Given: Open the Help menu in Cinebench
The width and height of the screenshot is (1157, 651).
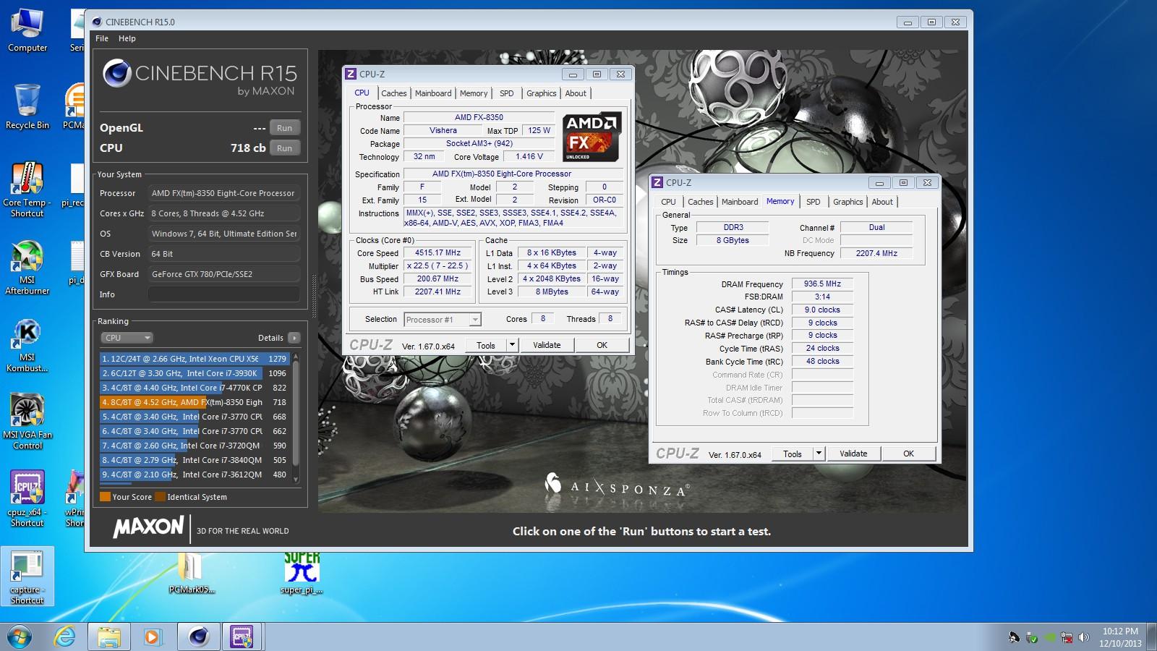Looking at the screenshot, I should click(127, 38).
